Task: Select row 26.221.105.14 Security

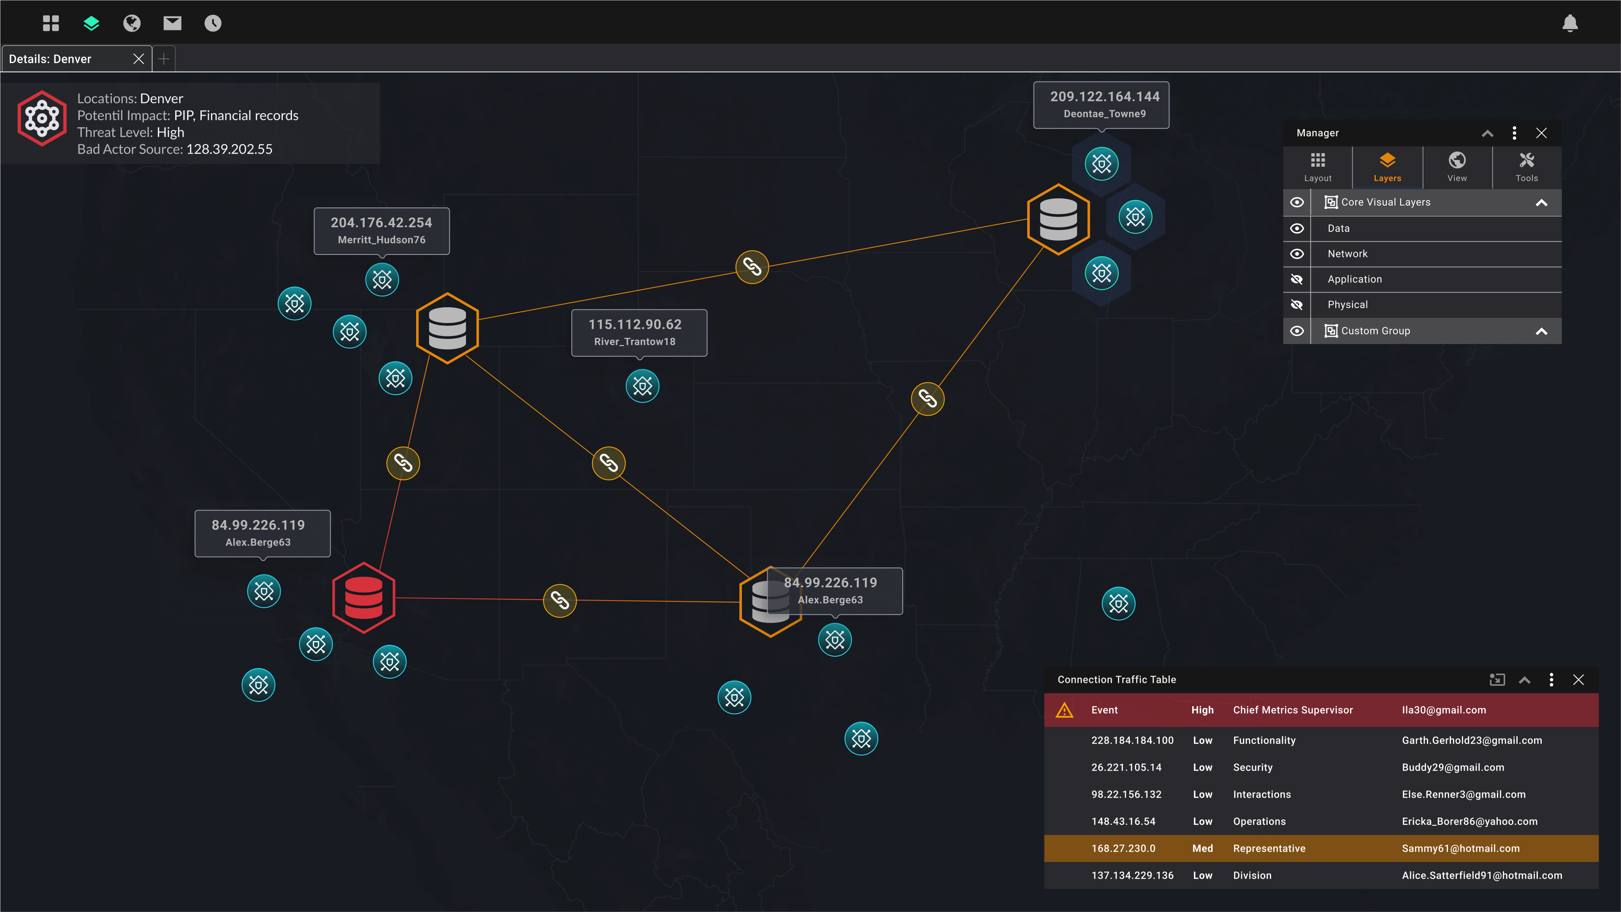Action: click(1321, 767)
